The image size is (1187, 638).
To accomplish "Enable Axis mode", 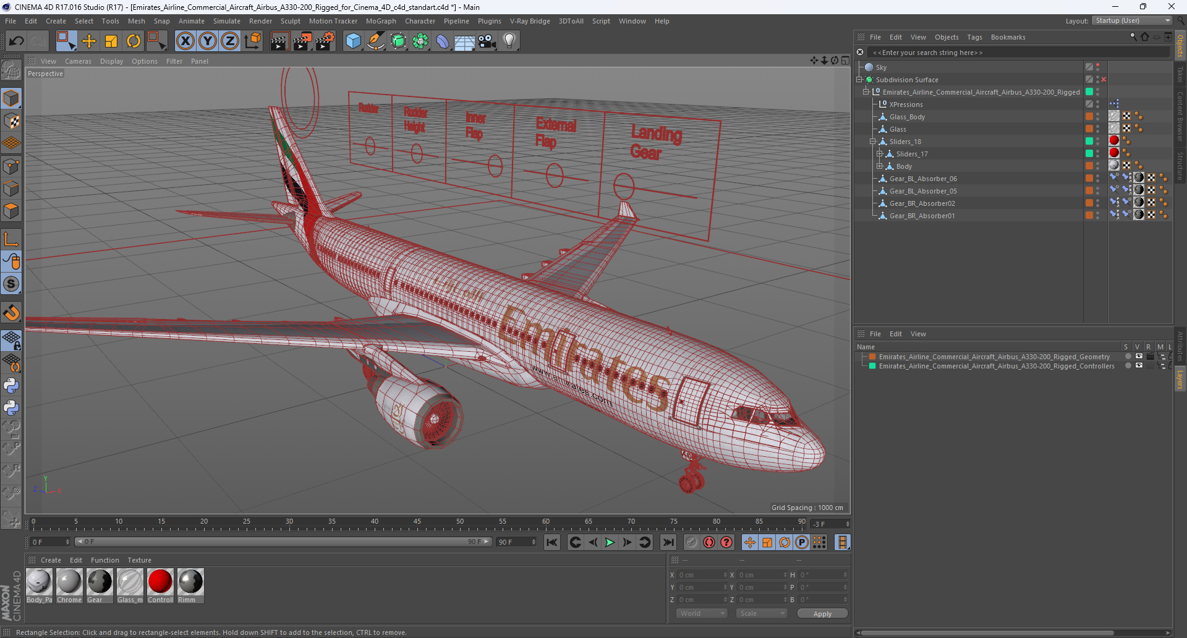I will [11, 239].
